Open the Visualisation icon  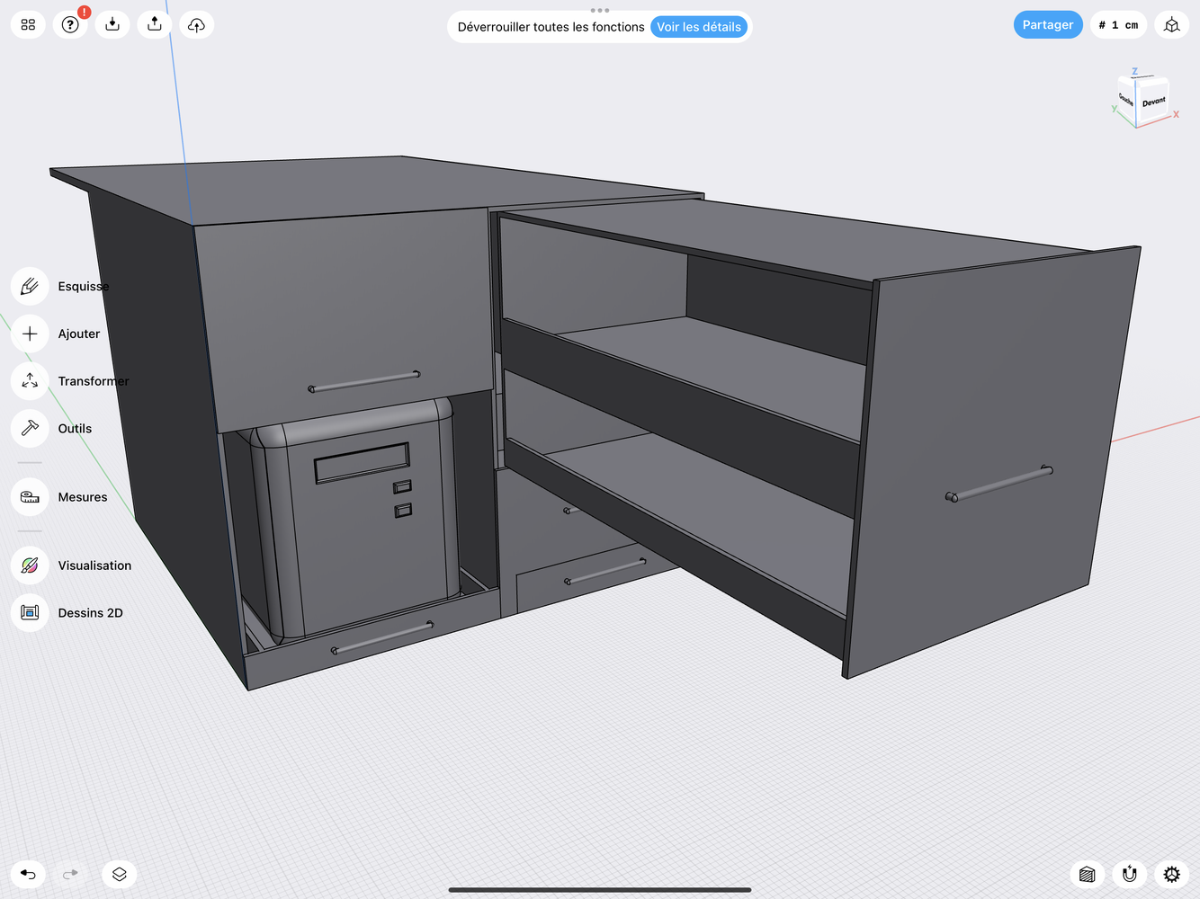coord(30,565)
